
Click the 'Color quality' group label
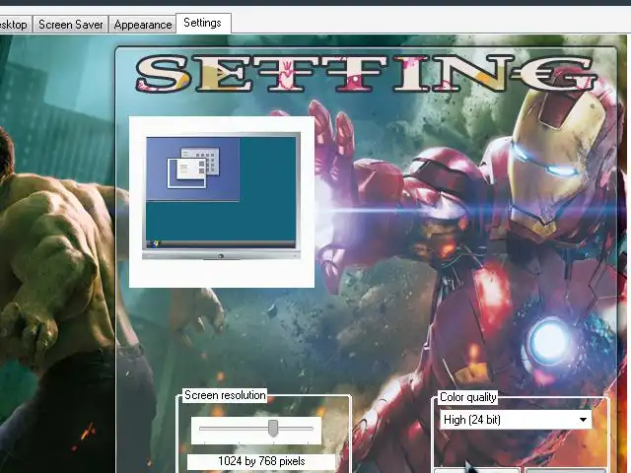pyautogui.click(x=467, y=397)
